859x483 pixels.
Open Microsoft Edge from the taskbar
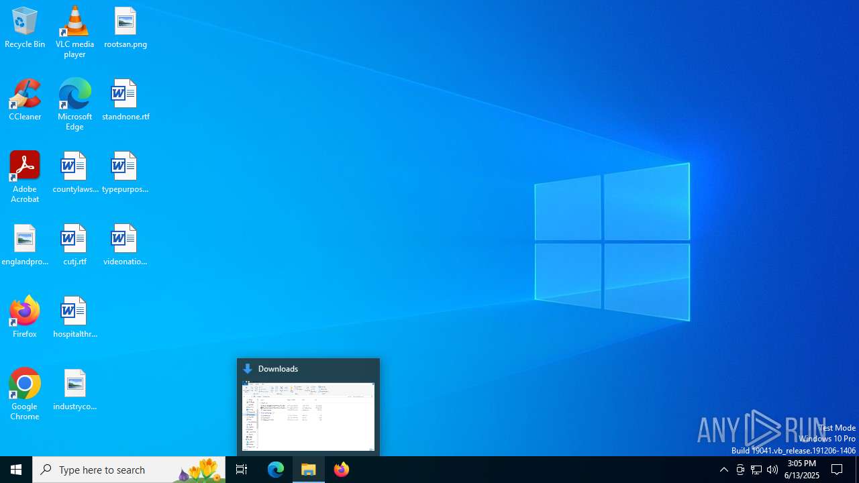click(x=276, y=470)
